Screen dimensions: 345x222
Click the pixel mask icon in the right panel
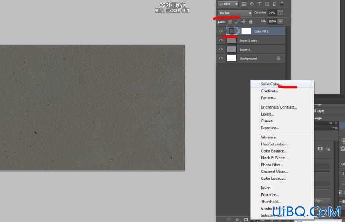coord(320,149)
